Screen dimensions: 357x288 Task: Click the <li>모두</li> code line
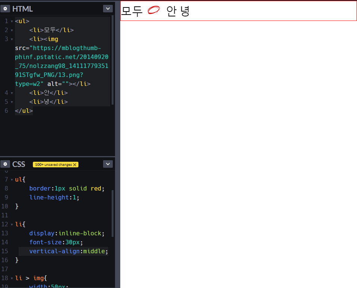[x=52, y=30]
